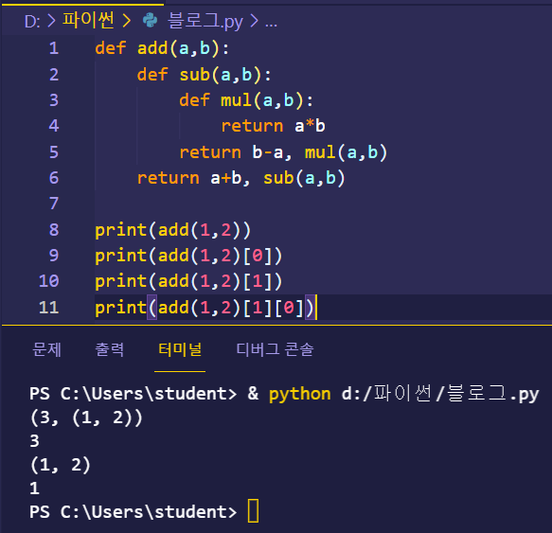The height and width of the screenshot is (533, 552).
Task: Click the Python file icon in breadcrumb
Action: pyautogui.click(x=151, y=20)
